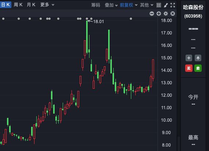
Task: Click the 18.00 price axis label
Action: (x=166, y=21)
